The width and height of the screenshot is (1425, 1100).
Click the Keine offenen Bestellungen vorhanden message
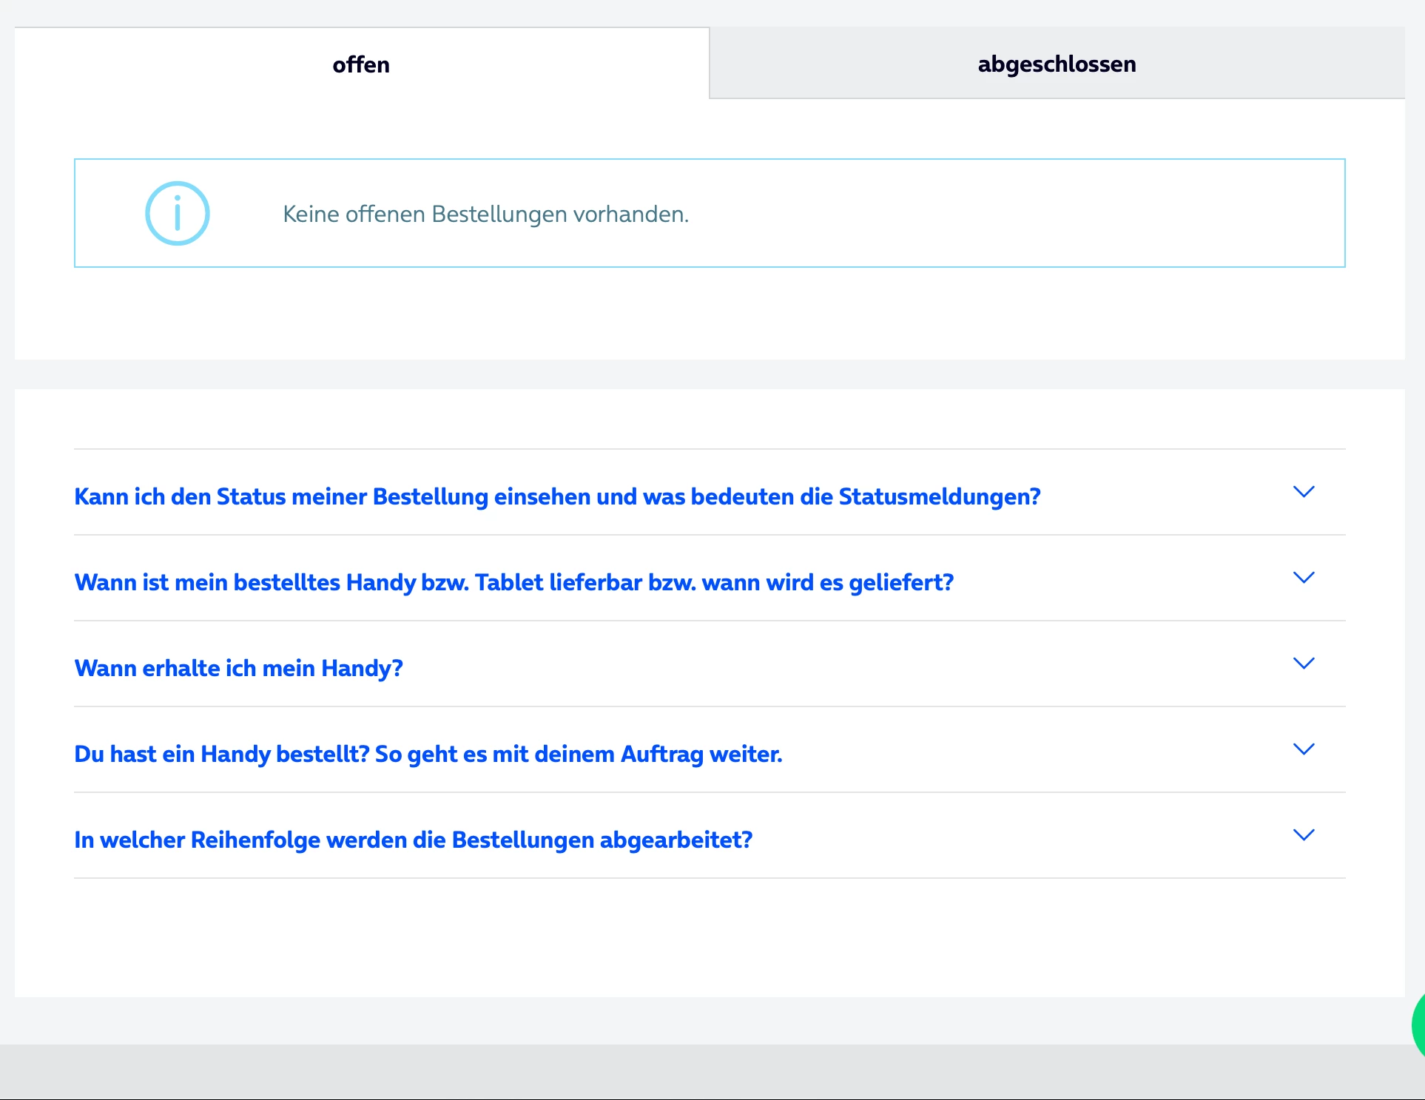485,214
